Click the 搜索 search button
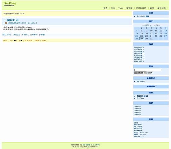Viewport: 171px width, 149px height. tap(150, 73)
